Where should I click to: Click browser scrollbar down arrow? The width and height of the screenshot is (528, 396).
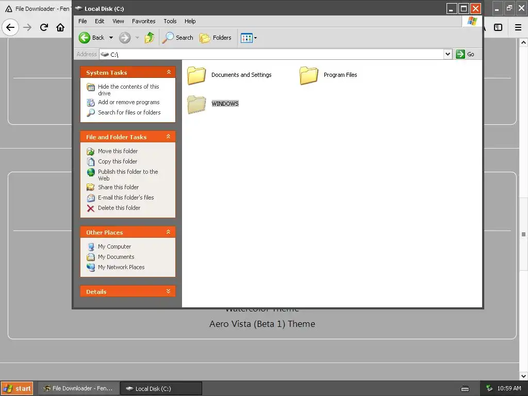click(x=523, y=376)
